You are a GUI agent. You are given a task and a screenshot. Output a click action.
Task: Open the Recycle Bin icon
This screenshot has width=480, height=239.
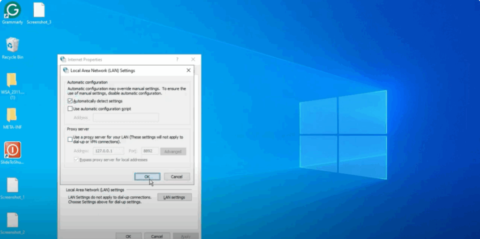[13, 45]
